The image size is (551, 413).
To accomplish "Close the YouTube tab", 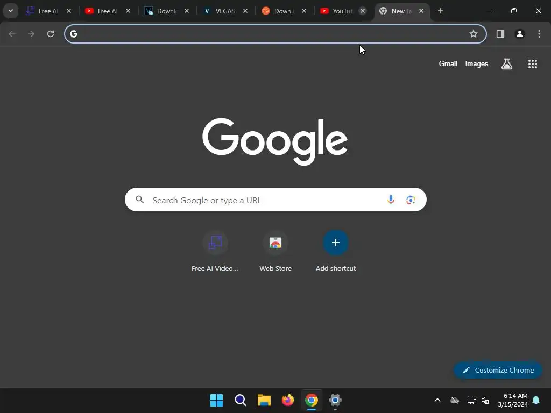I will coord(363,11).
